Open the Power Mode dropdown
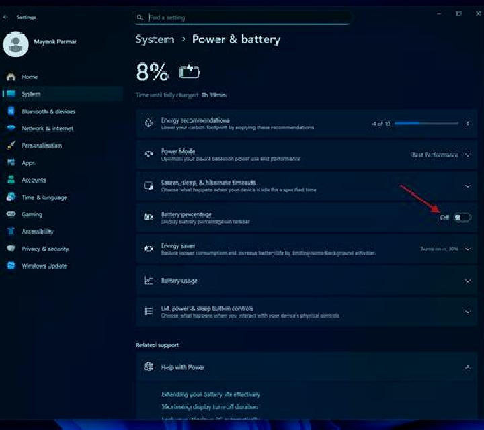The height and width of the screenshot is (430, 484). click(441, 155)
